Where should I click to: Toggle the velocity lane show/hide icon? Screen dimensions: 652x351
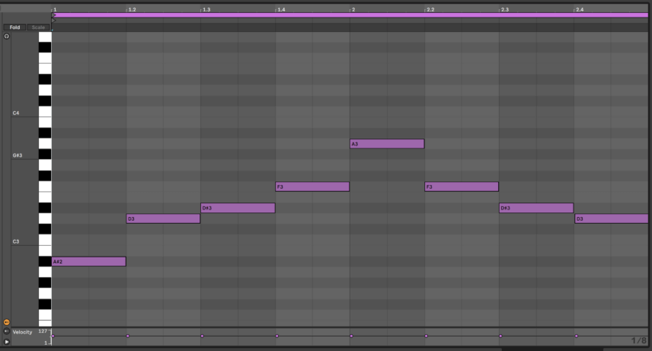click(x=6, y=331)
